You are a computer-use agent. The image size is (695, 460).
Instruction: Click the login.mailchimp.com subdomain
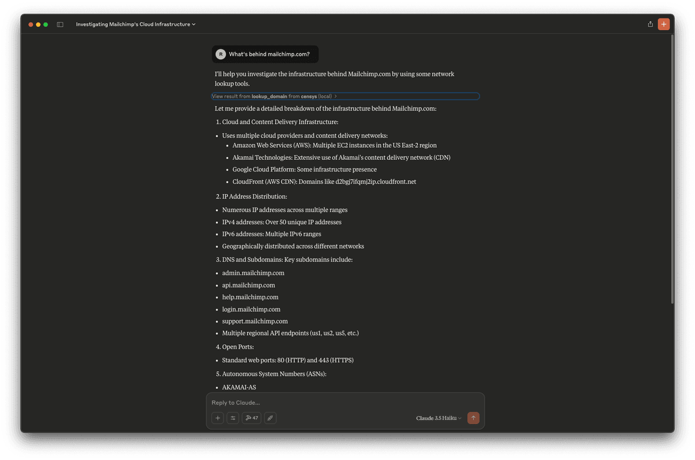(x=251, y=309)
